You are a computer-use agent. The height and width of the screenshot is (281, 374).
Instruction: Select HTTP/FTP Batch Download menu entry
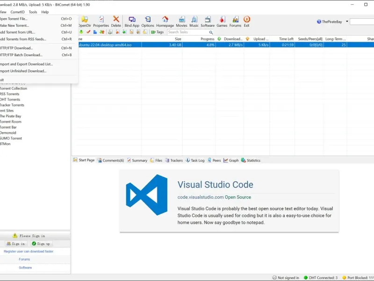coord(36,55)
